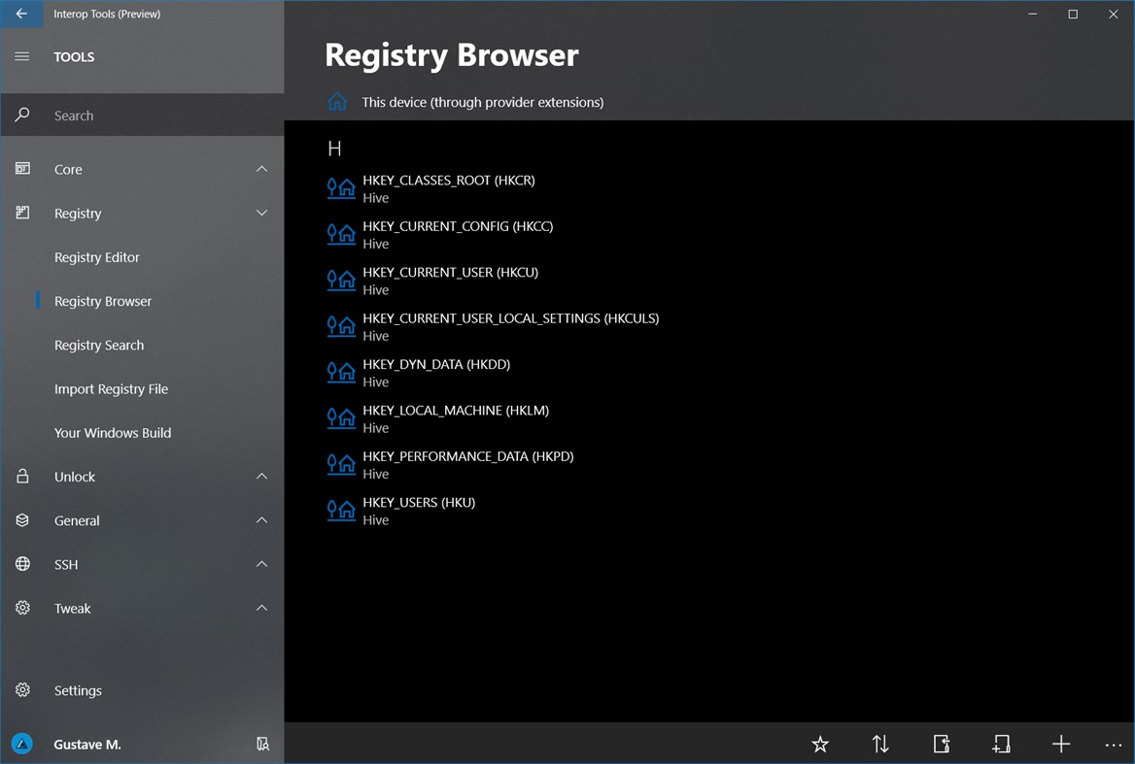Click the export page icon in bottom bar
This screenshot has width=1135, height=764.
pyautogui.click(x=942, y=744)
